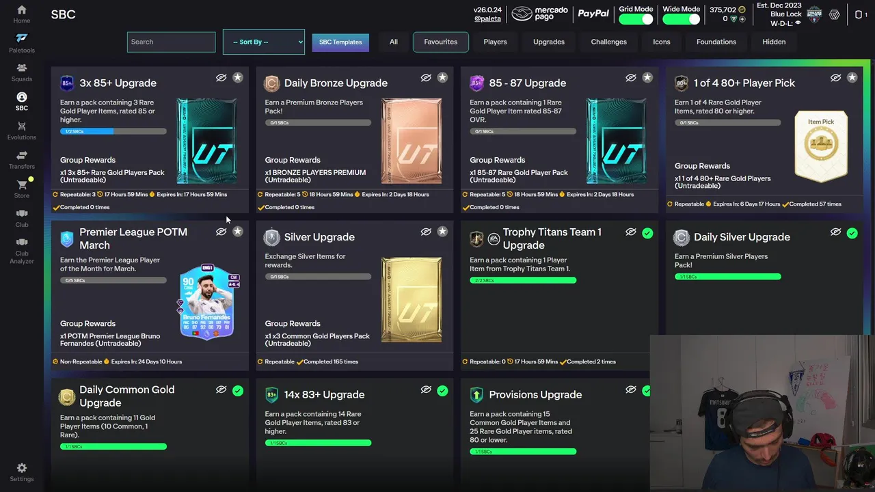The image size is (875, 492).
Task: Click the geometric emblem icon in header
Action: pos(835,14)
